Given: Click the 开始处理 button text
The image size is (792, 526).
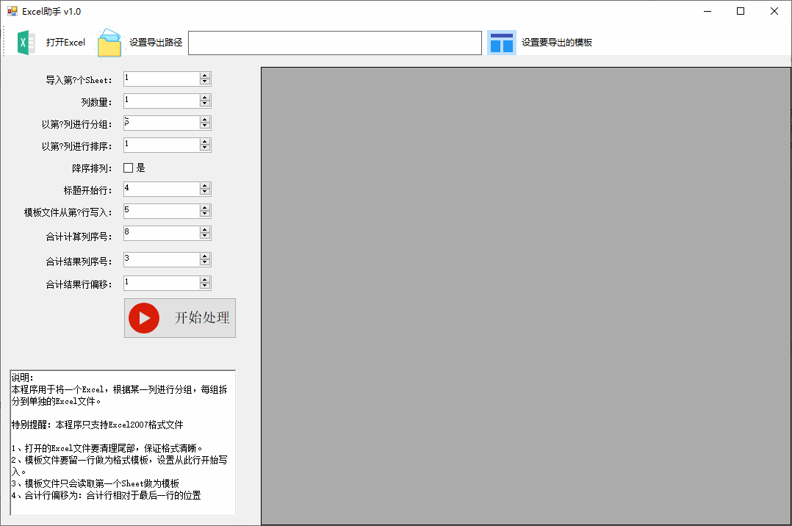Looking at the screenshot, I should point(202,318).
